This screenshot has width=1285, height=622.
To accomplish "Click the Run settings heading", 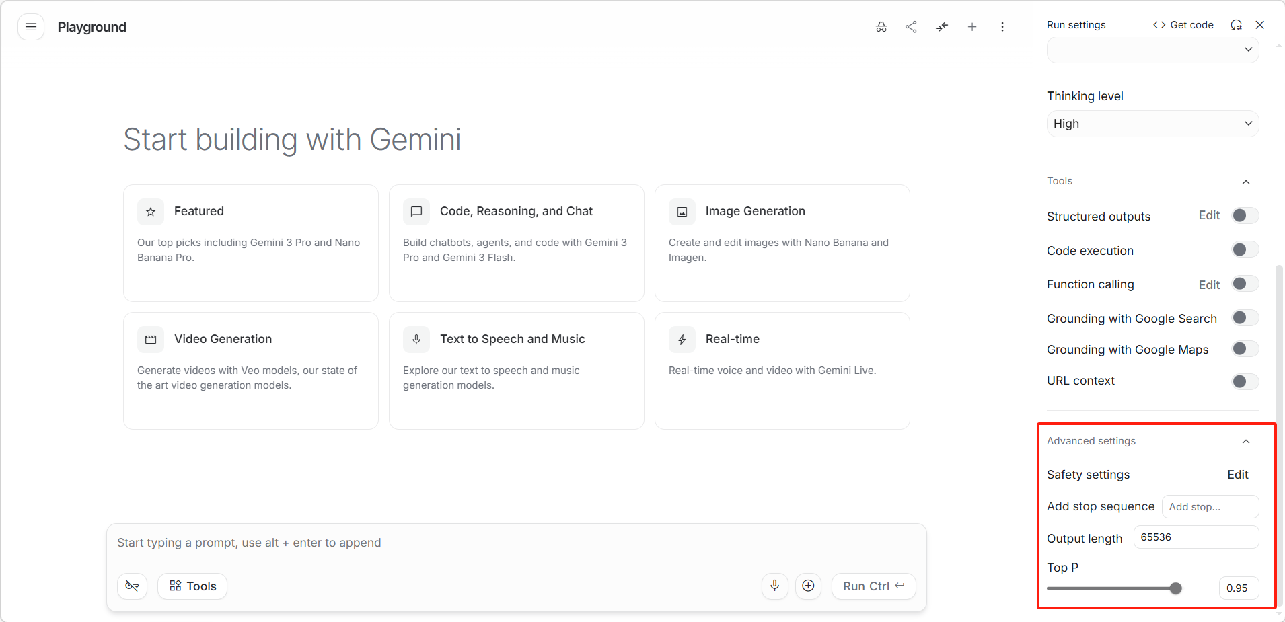I will [1076, 25].
